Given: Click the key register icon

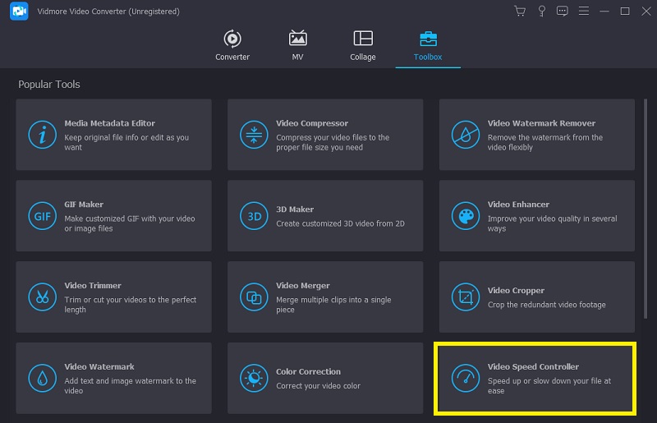Looking at the screenshot, I should pyautogui.click(x=541, y=11).
